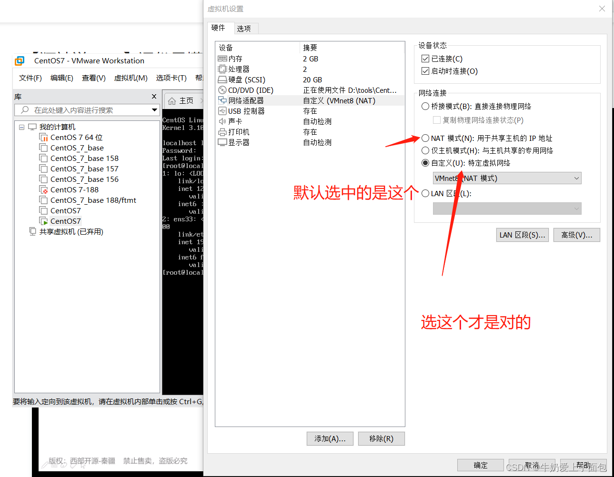
Task: Click the 2 GB memory summary value
Action: pos(311,59)
